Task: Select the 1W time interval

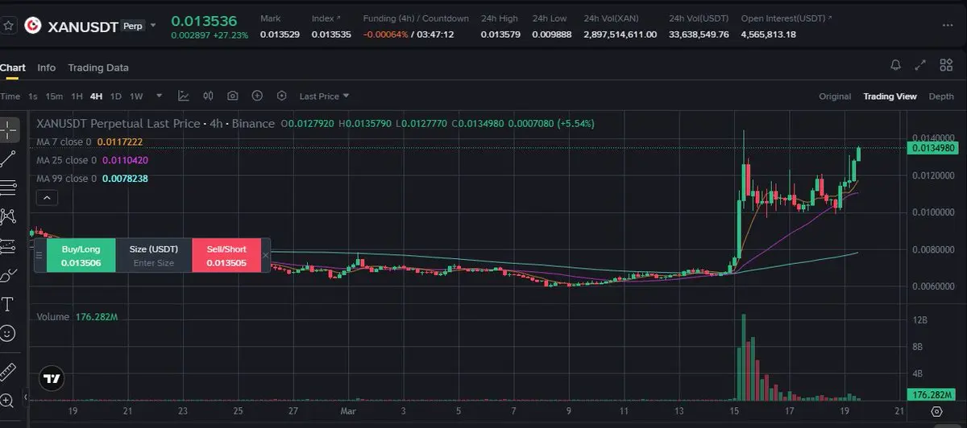Action: 136,97
